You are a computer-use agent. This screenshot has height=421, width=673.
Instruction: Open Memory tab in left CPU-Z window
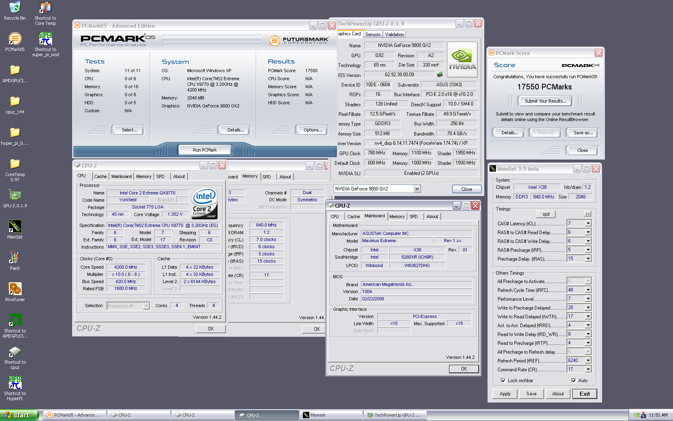[144, 176]
